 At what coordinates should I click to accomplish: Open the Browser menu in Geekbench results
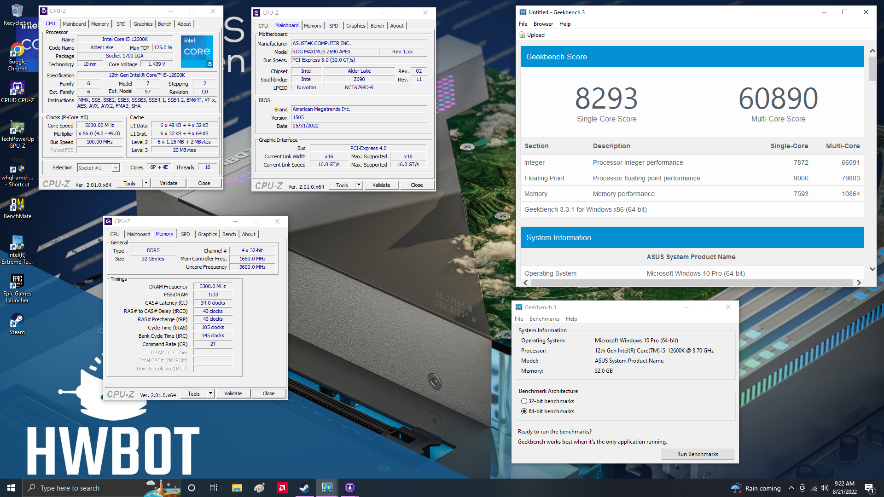(543, 24)
